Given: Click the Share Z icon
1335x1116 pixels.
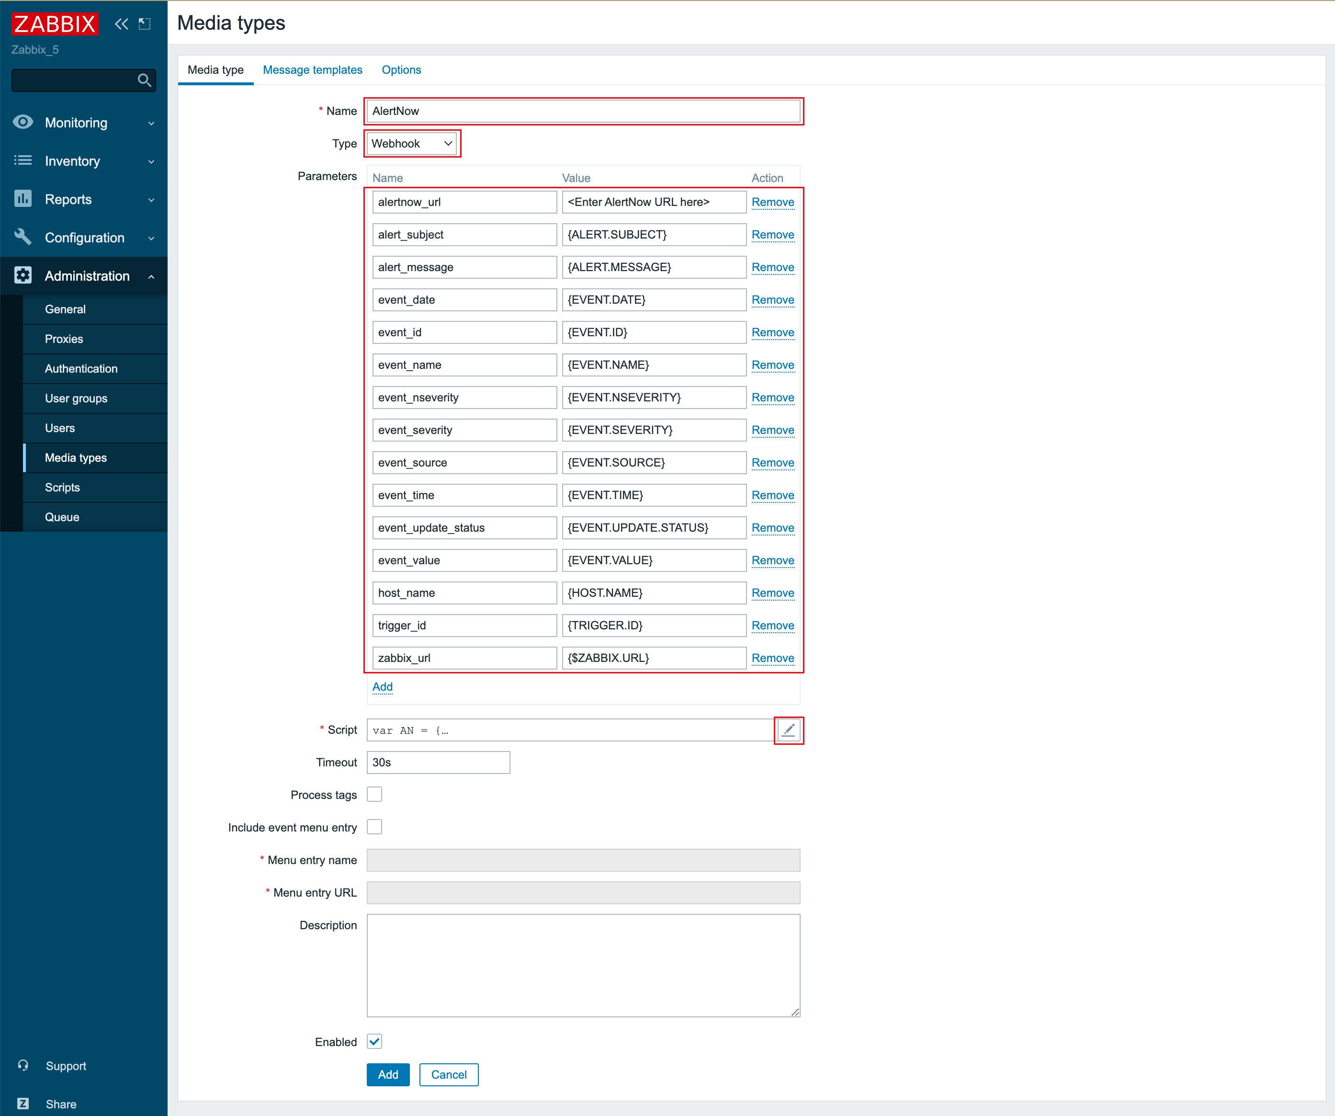Looking at the screenshot, I should 23,1104.
